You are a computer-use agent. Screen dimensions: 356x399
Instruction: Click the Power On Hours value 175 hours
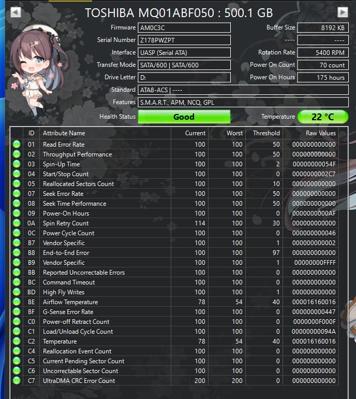tap(323, 78)
